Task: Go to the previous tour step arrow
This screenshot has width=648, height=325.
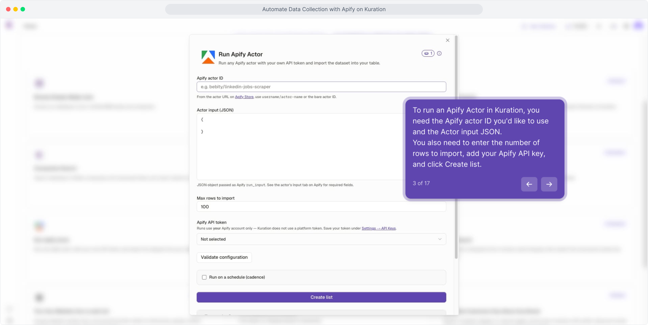Action: pyautogui.click(x=529, y=184)
